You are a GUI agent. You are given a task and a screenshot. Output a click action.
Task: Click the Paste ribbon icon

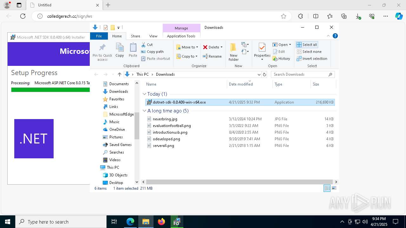[133, 50]
